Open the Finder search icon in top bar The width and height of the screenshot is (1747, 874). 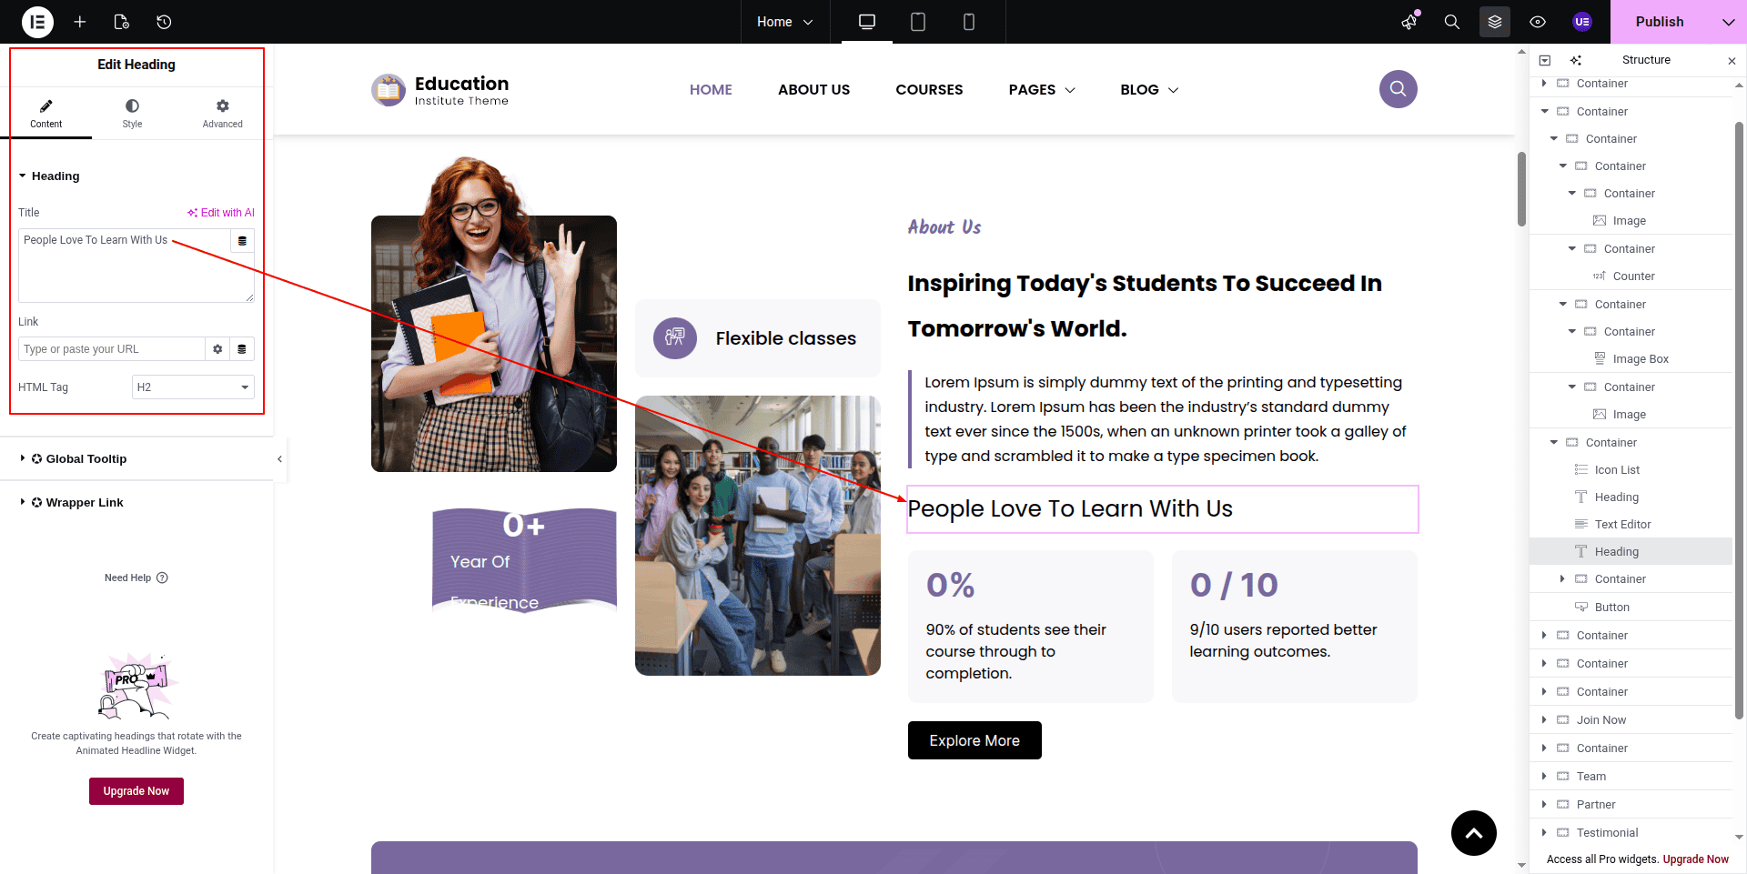point(1452,22)
